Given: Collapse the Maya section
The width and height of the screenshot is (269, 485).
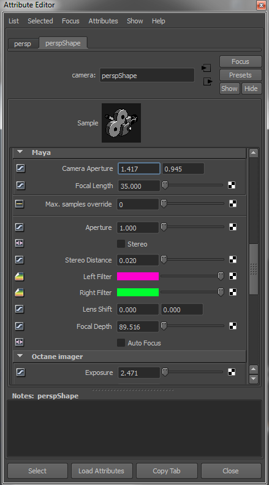Looking at the screenshot, I should 20,152.
